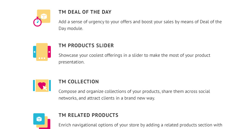Click the Collection description paragraph
Screen dimensions: 249x129
[x=134, y=95]
